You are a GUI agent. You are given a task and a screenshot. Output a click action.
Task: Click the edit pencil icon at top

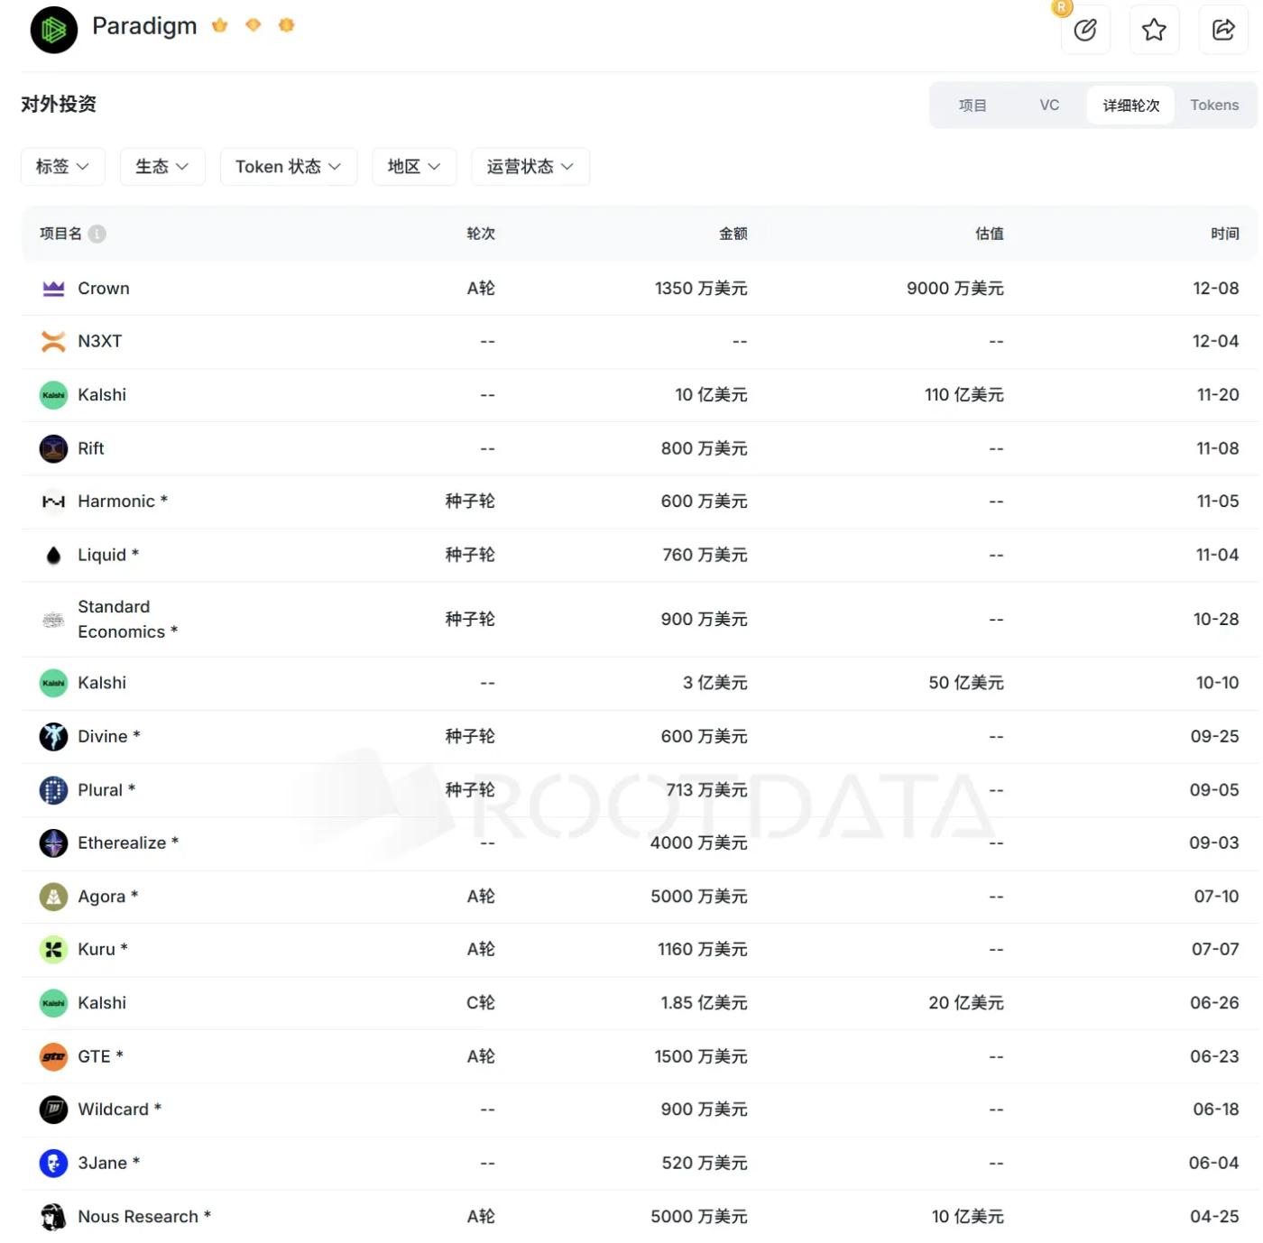coord(1084,30)
